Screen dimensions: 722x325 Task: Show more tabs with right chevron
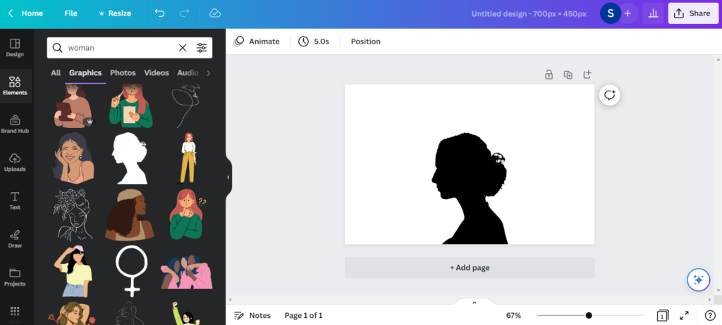tap(209, 73)
